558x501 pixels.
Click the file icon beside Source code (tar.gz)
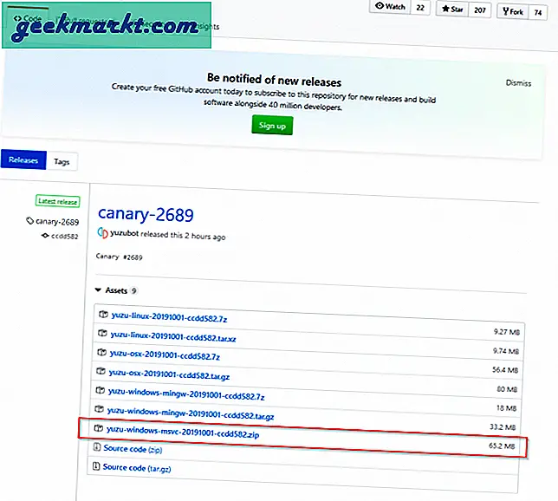coord(95,467)
